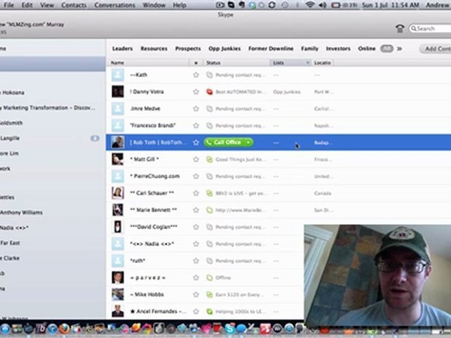Screen dimensions: 451x338
Task: Open Cari Schauer's avatar thumbnail
Action: click(118, 193)
